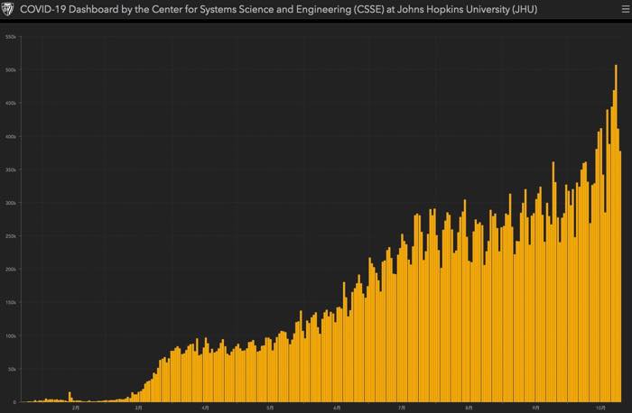Click the '9月' x-axis month label

(x=535, y=408)
